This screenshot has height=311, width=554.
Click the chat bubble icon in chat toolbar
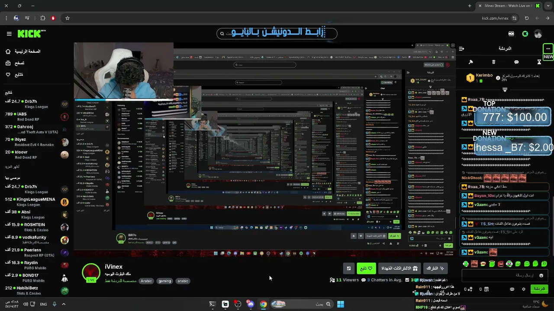516,62
